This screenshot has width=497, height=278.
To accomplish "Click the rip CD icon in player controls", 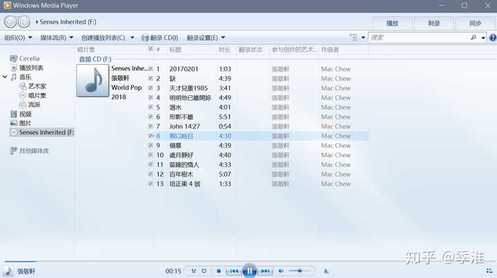I will coord(326,271).
